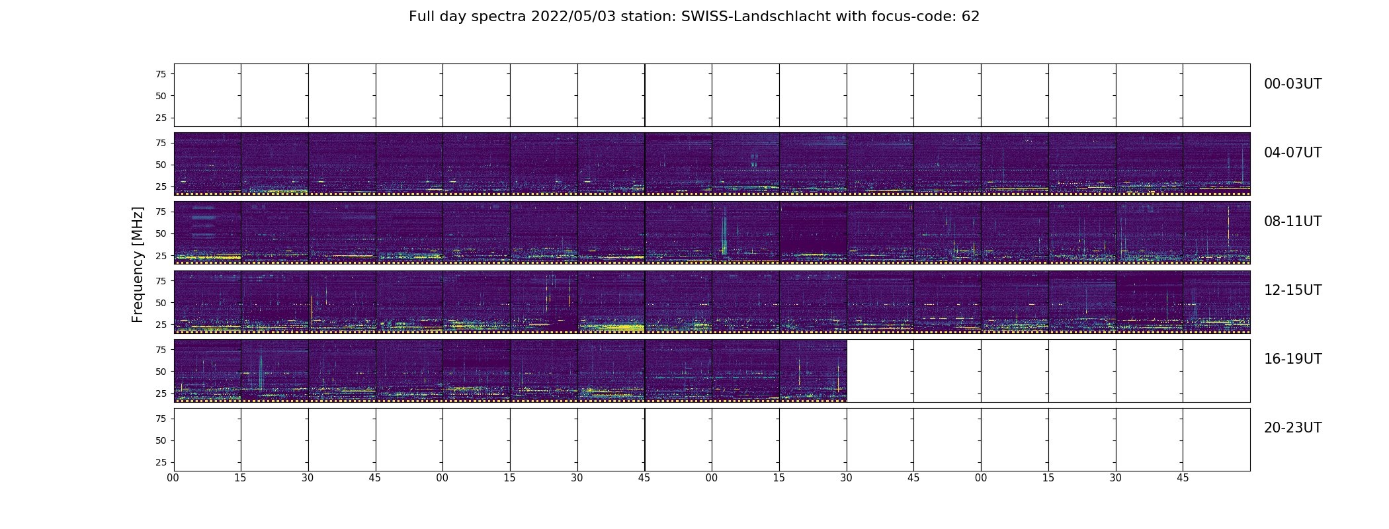Select the '08-11UT' row label

point(1292,222)
